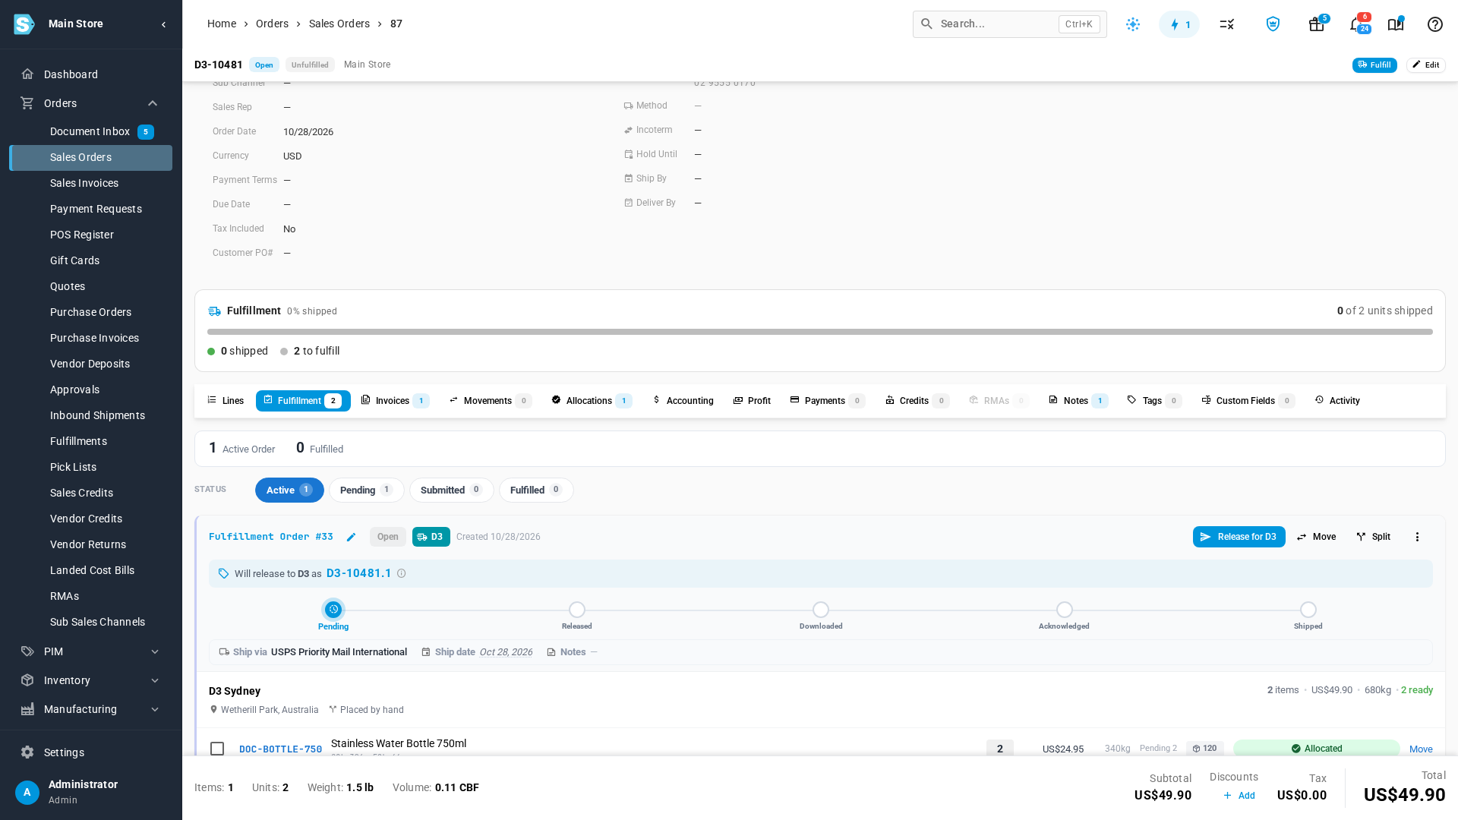Open the DOC-BOTTLE-750 SKU link
1458x820 pixels.
coord(280,749)
